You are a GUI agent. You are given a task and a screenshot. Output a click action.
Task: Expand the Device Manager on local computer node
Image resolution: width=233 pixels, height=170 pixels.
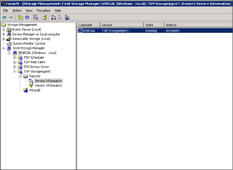pyautogui.click(x=3, y=34)
